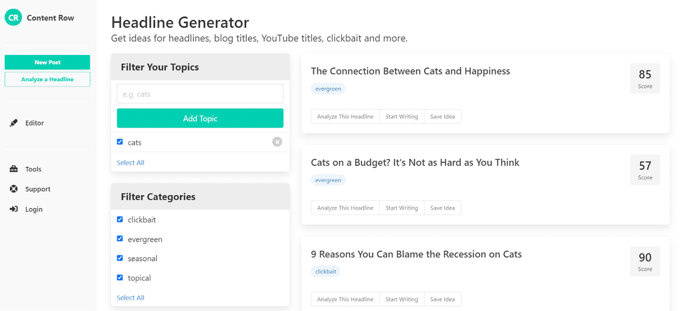
Task: Uncheck the cats topic checkbox
Action: (120, 142)
